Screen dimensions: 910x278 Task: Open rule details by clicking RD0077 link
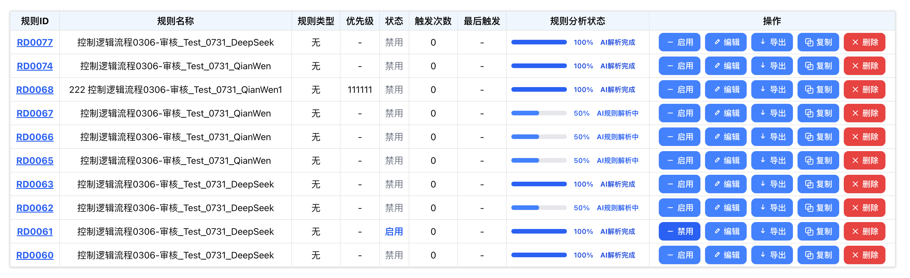pos(34,42)
